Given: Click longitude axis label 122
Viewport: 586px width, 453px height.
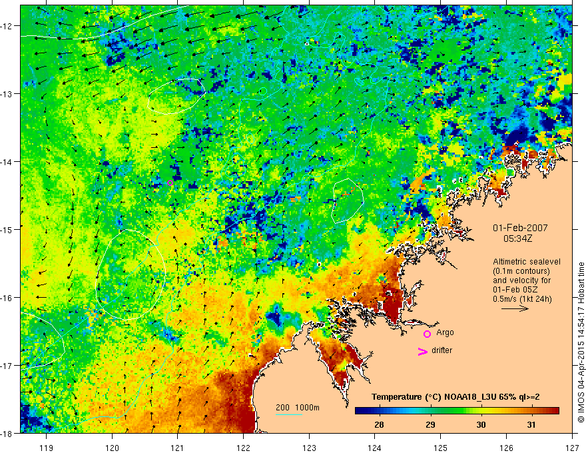Looking at the screenshot, I should [x=243, y=448].
